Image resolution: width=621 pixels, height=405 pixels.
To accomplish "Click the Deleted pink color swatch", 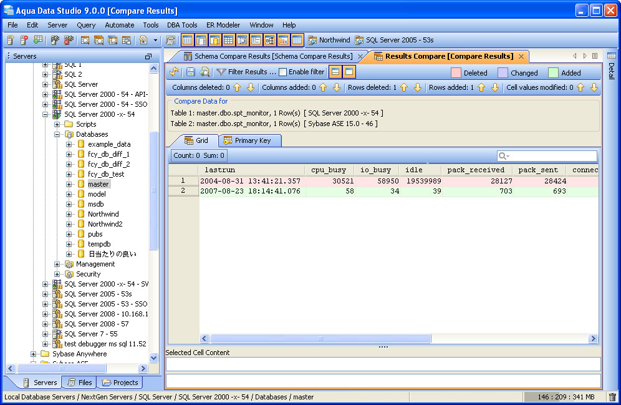I will (x=456, y=73).
